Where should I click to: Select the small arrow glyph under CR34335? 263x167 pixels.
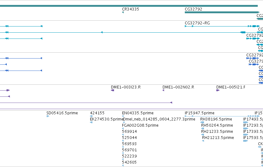coord(123,12)
